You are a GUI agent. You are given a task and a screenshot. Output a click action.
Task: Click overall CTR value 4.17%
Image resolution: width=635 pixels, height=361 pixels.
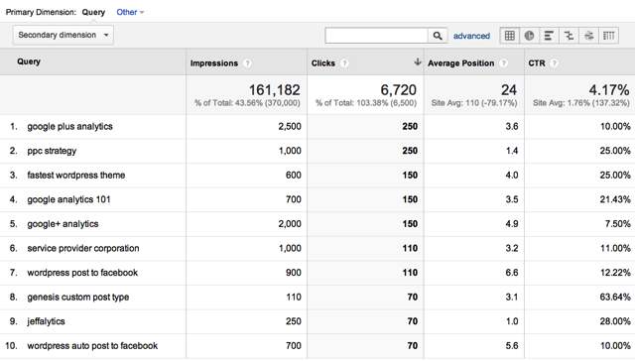coord(609,90)
